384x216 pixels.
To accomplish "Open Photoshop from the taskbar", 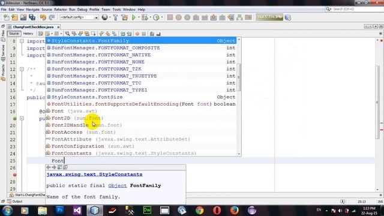I will point(60,210).
